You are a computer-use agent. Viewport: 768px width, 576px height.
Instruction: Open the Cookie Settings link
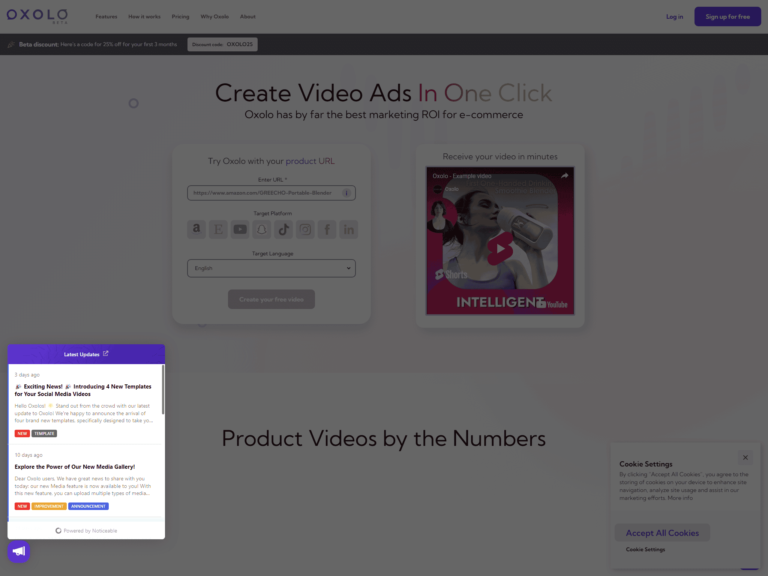click(645, 549)
